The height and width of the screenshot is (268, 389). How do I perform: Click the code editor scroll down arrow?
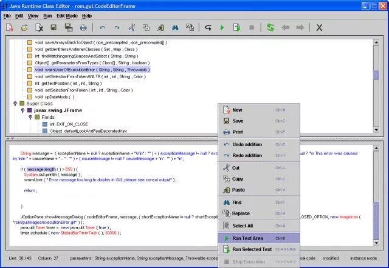(376, 243)
